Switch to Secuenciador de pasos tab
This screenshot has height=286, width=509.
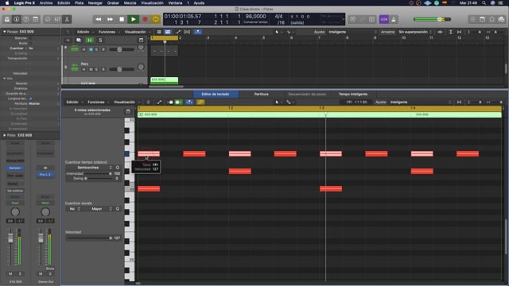[307, 94]
